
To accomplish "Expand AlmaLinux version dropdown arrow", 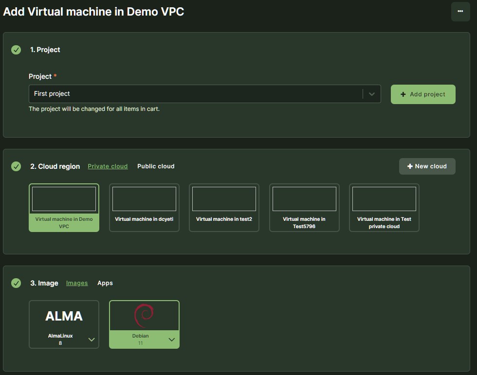I will [x=92, y=339].
